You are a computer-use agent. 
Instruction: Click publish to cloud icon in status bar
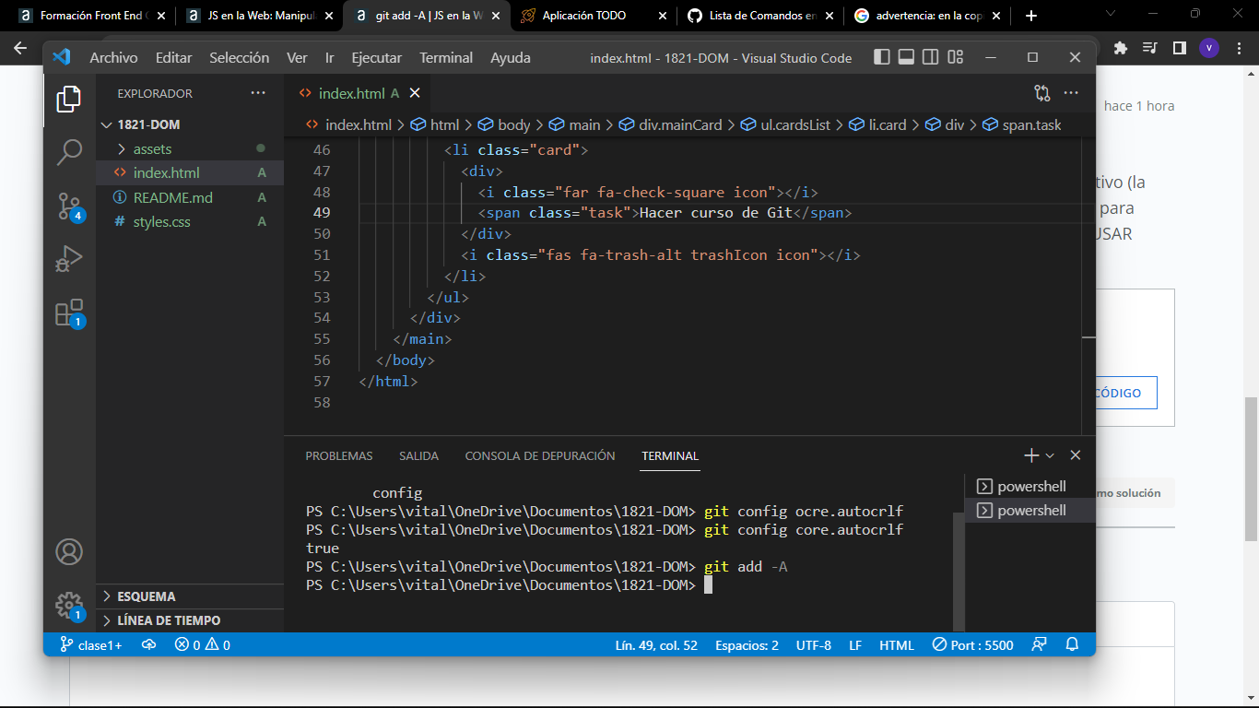pyautogui.click(x=148, y=645)
